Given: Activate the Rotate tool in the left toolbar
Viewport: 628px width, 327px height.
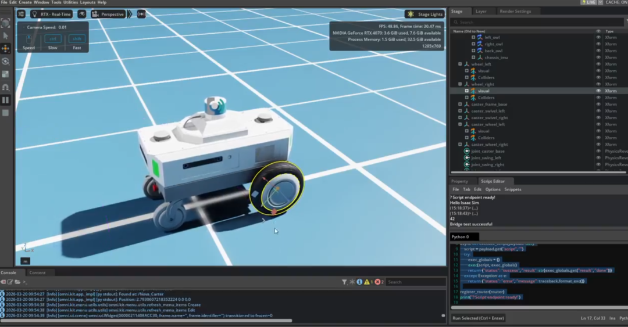Looking at the screenshot, I should tap(6, 61).
